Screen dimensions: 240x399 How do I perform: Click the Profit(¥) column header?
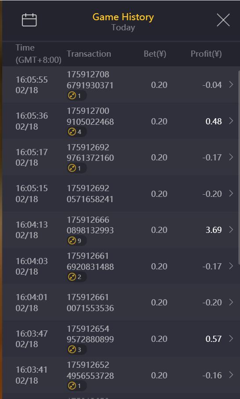point(206,54)
